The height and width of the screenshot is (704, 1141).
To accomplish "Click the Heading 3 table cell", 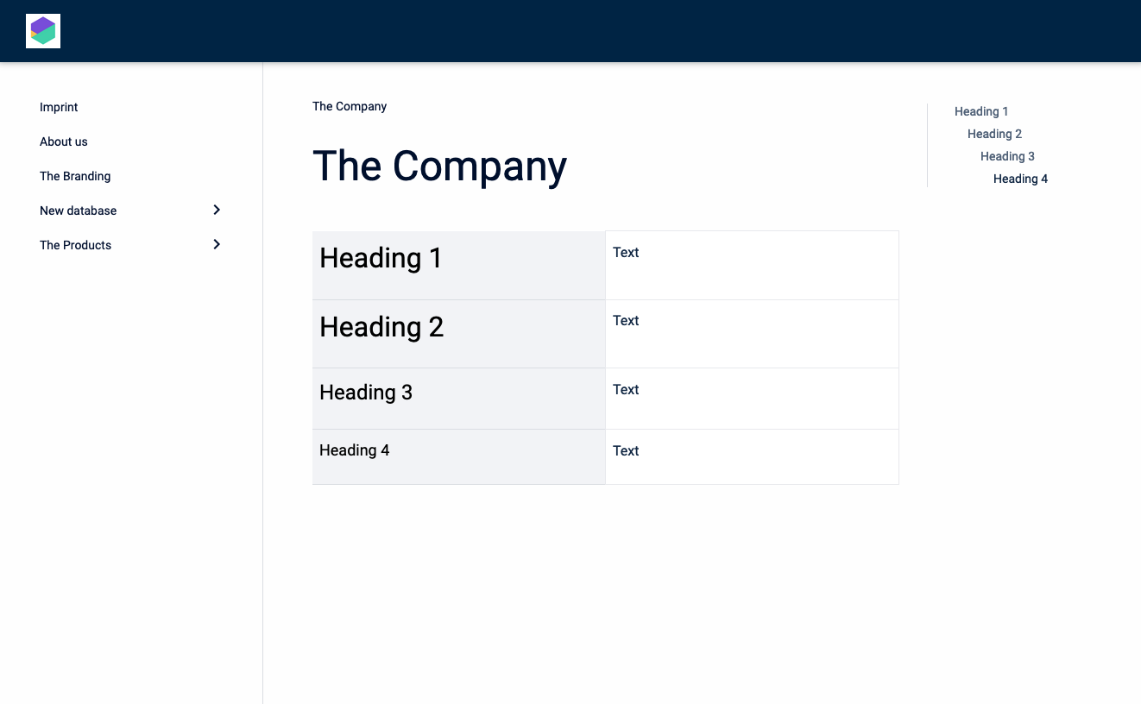I will tap(366, 393).
